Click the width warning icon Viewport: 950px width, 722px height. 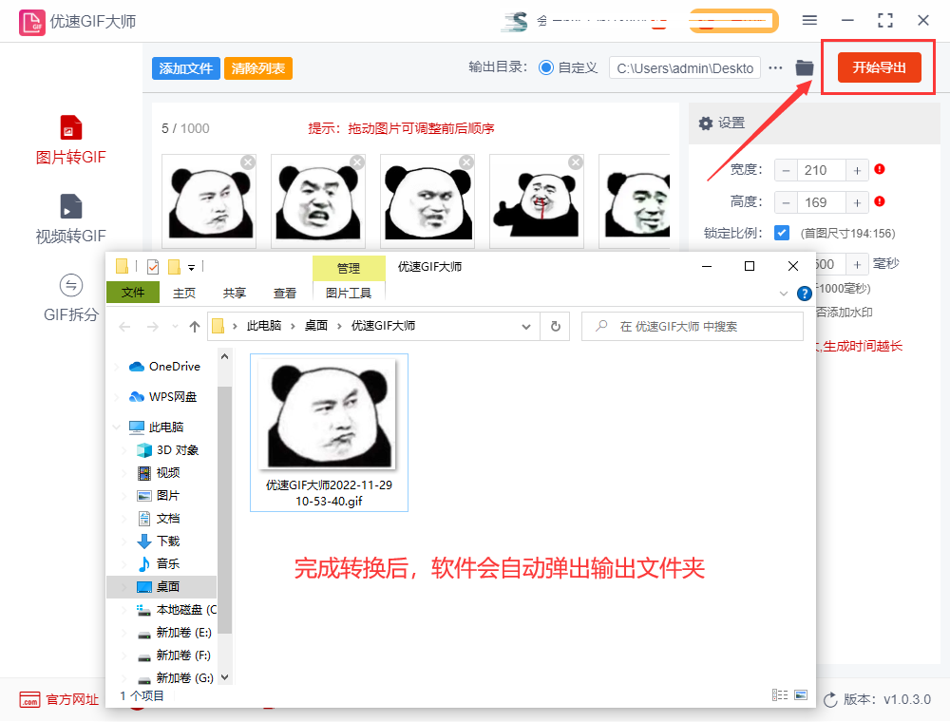pyautogui.click(x=880, y=170)
